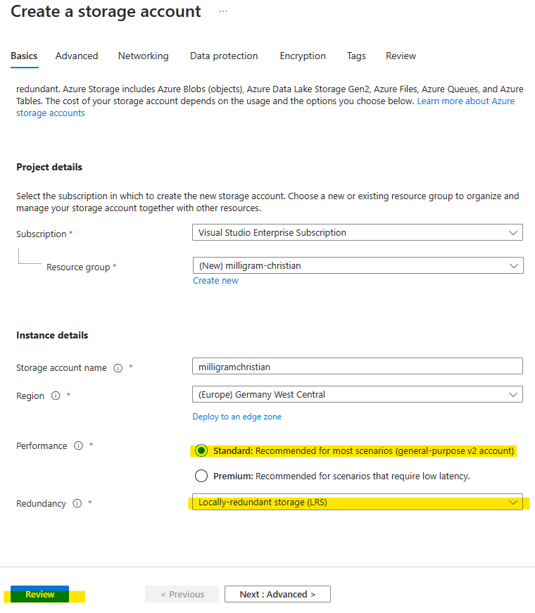The image size is (535, 613).
Task: Click the info icon beside Storage account name
Action: (118, 367)
